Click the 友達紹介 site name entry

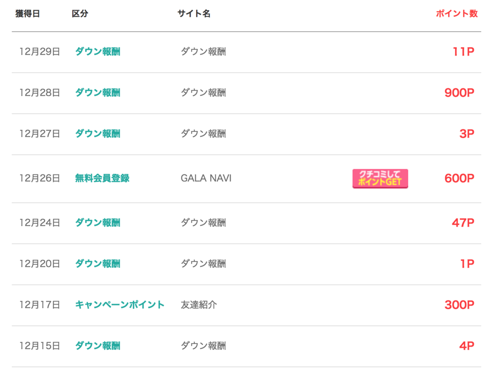point(199,304)
